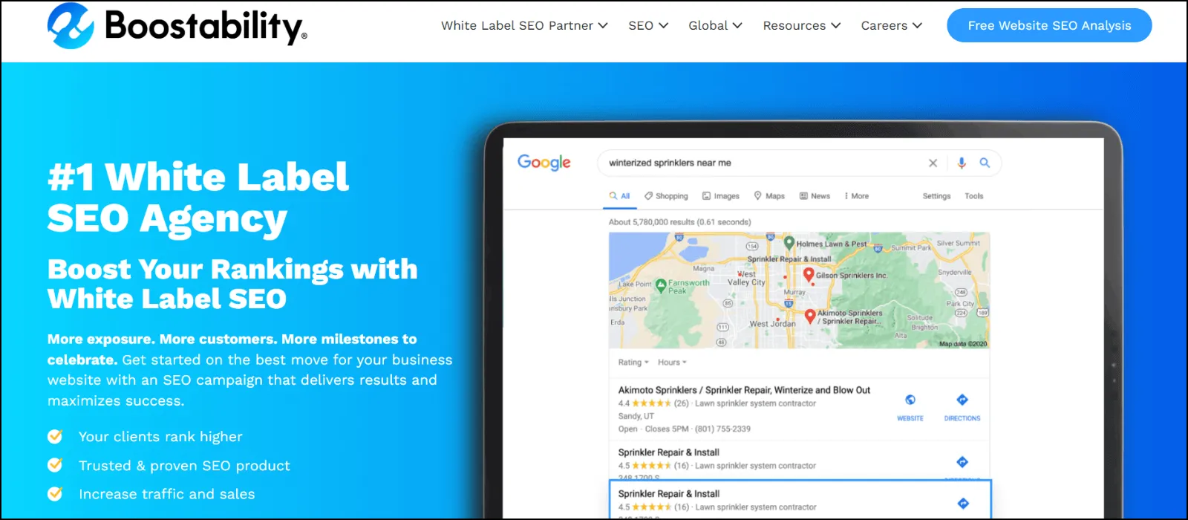Click the chevron beside SEO
Image resolution: width=1188 pixels, height=520 pixels.
(x=664, y=25)
